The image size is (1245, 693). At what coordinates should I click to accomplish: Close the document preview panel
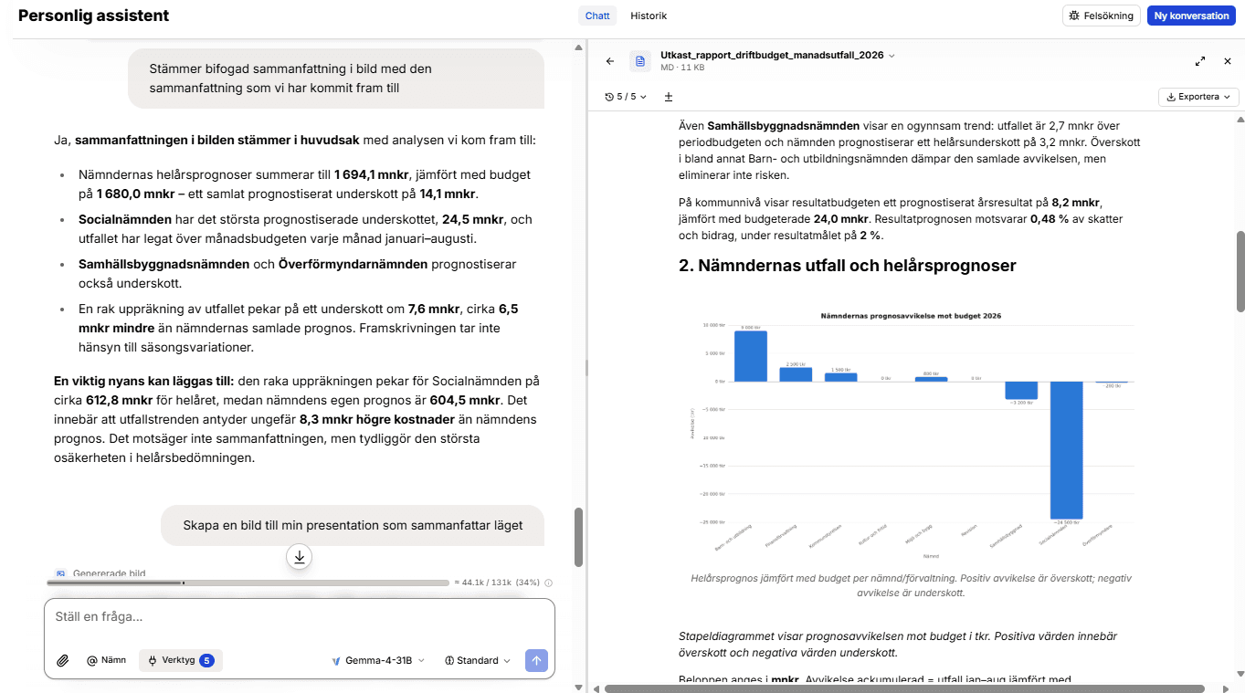pos(1227,61)
